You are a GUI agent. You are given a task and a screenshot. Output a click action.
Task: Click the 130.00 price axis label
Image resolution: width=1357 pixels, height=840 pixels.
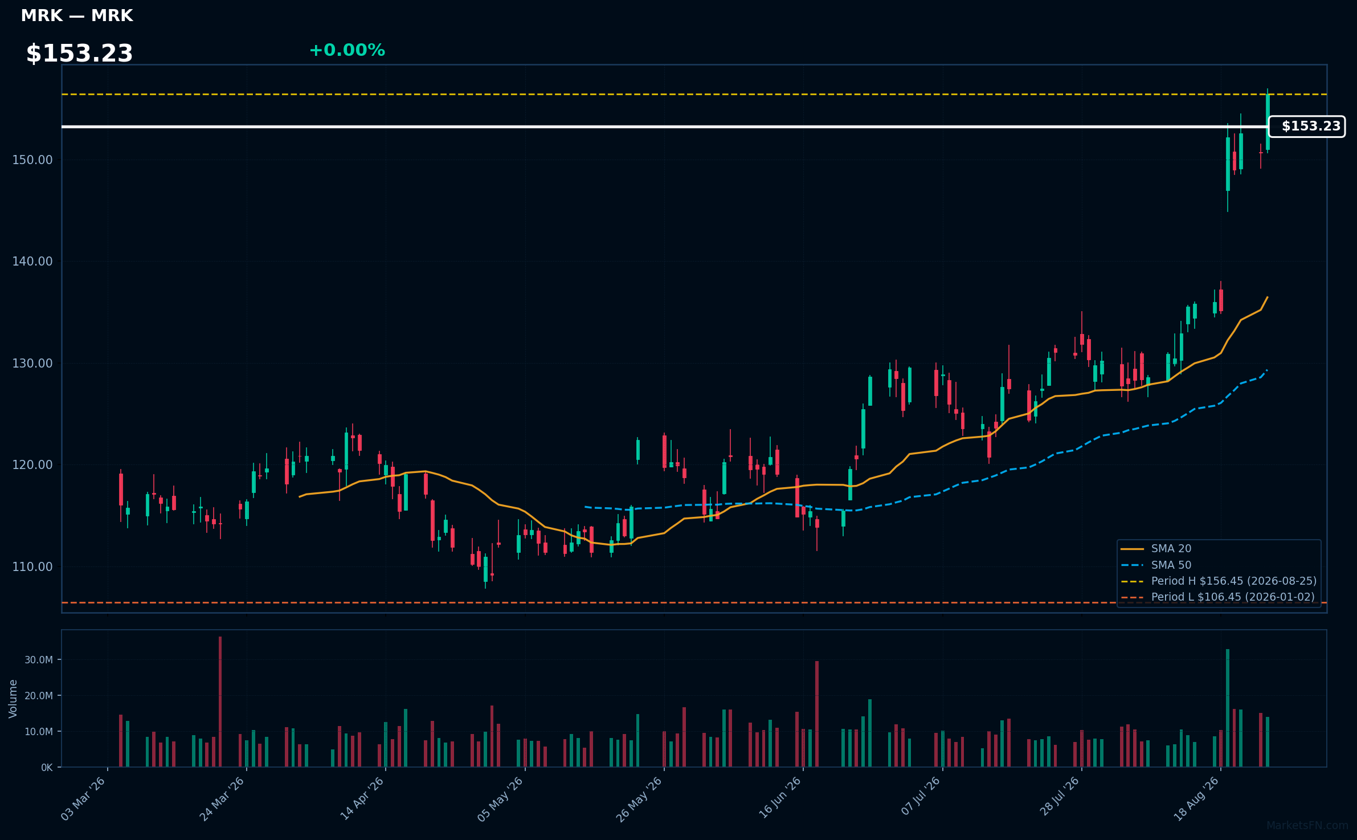point(32,364)
